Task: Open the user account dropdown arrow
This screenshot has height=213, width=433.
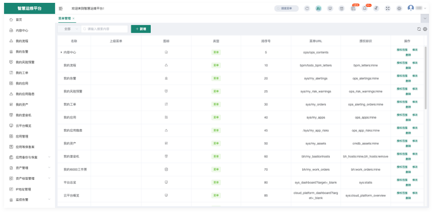Action: pos(425,9)
